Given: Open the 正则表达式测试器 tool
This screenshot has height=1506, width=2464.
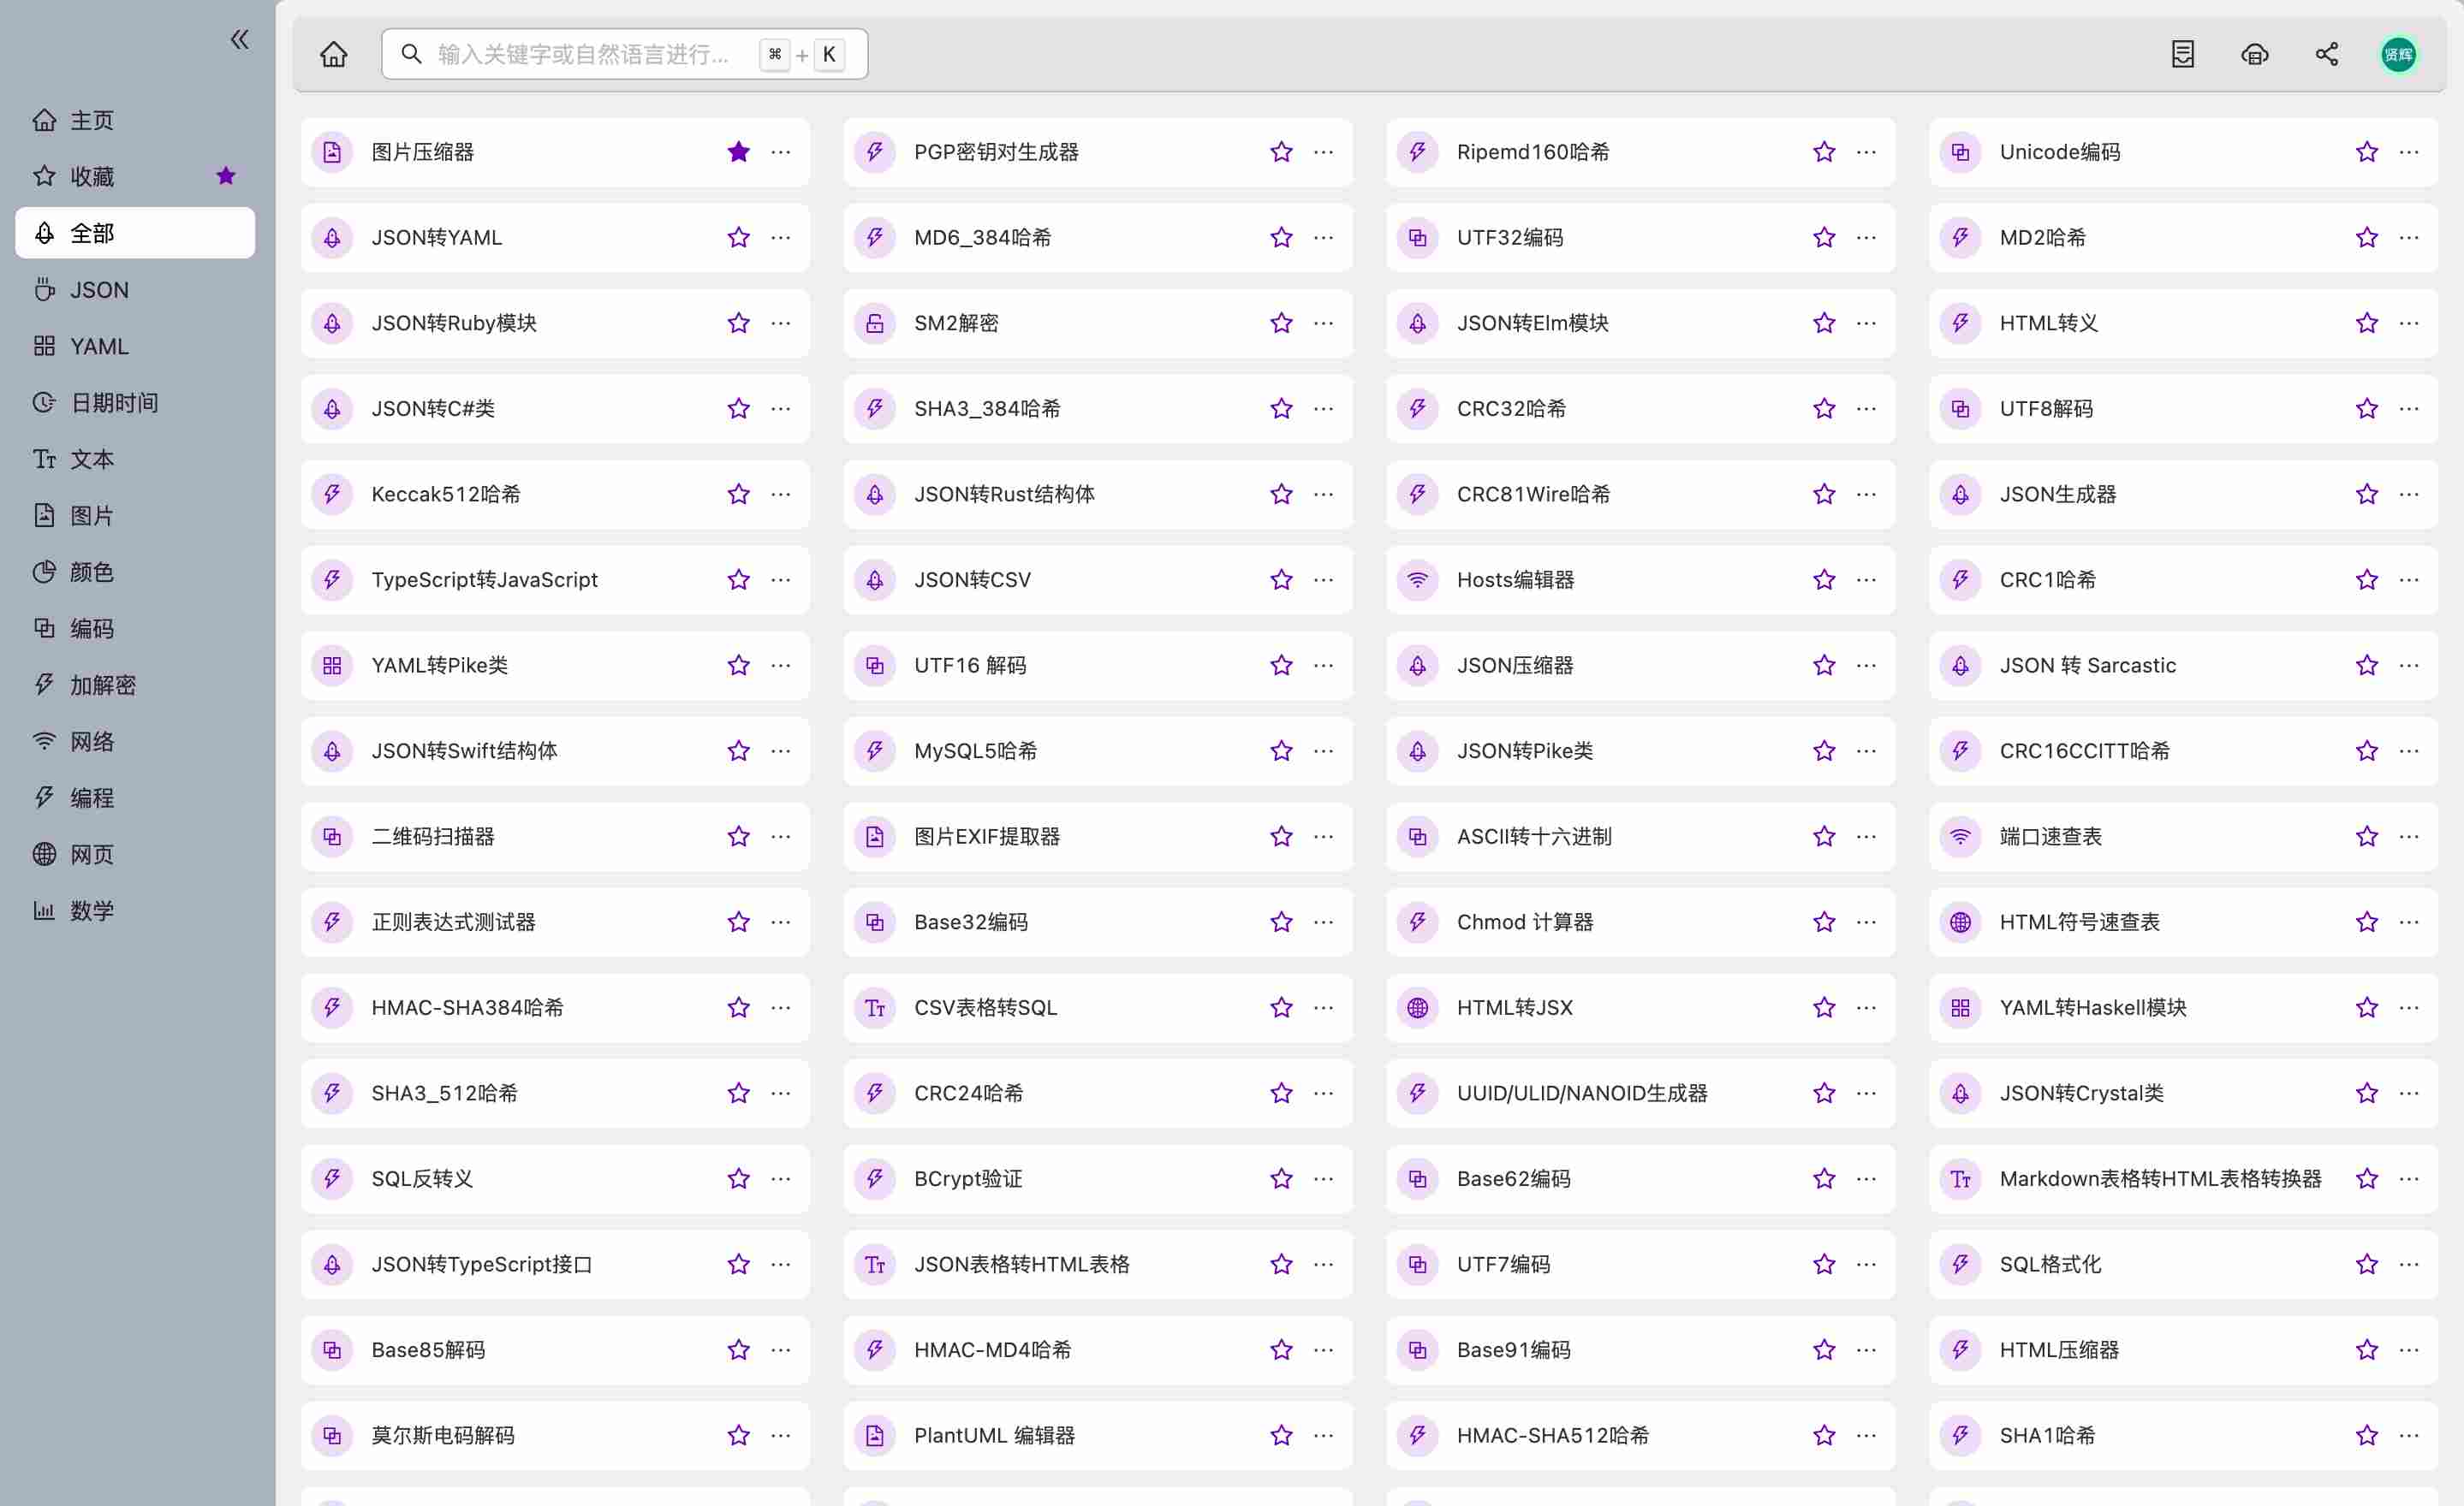Looking at the screenshot, I should (x=453, y=922).
